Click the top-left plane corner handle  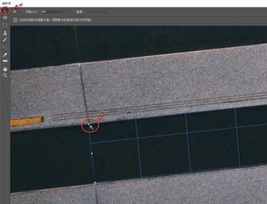[88, 124]
